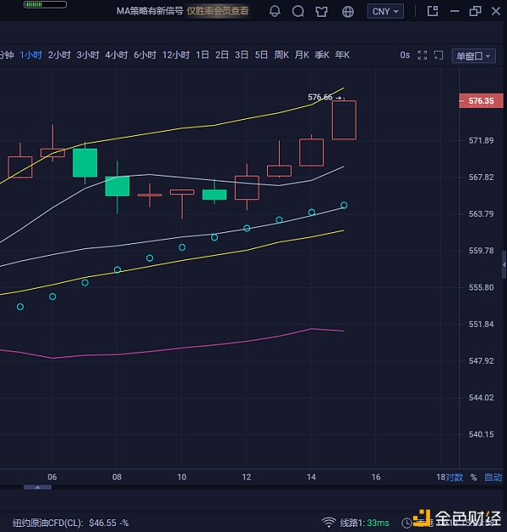Image resolution: width=507 pixels, height=532 pixels.
Task: Enable 自动 auto scale
Action: click(x=493, y=477)
